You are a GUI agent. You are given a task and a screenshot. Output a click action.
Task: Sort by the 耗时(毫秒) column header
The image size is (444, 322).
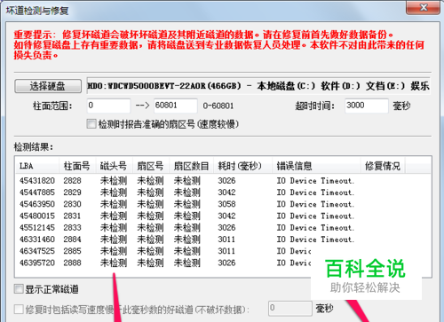tap(242, 166)
